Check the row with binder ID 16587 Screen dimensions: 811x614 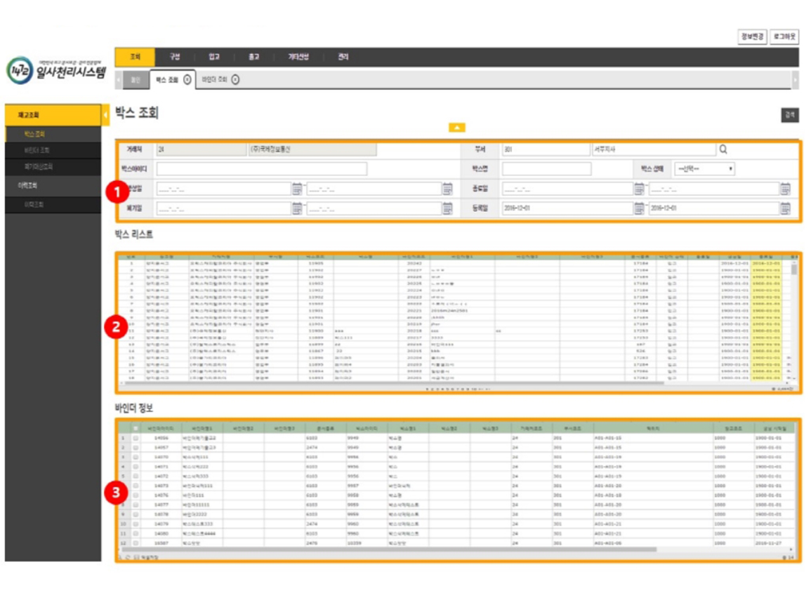coord(136,543)
